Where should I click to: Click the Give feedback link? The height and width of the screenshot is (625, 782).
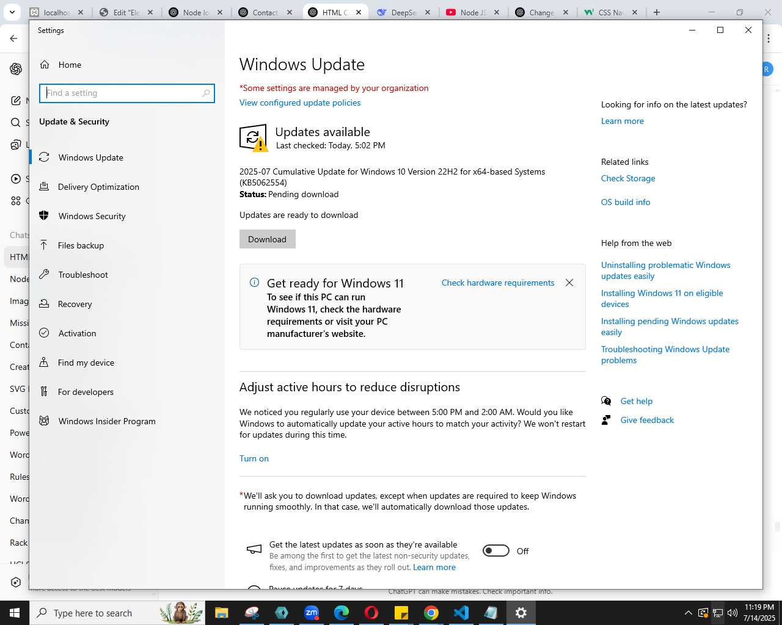pos(647,420)
